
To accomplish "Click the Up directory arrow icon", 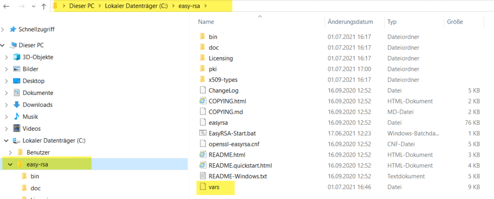I will coord(44,6).
